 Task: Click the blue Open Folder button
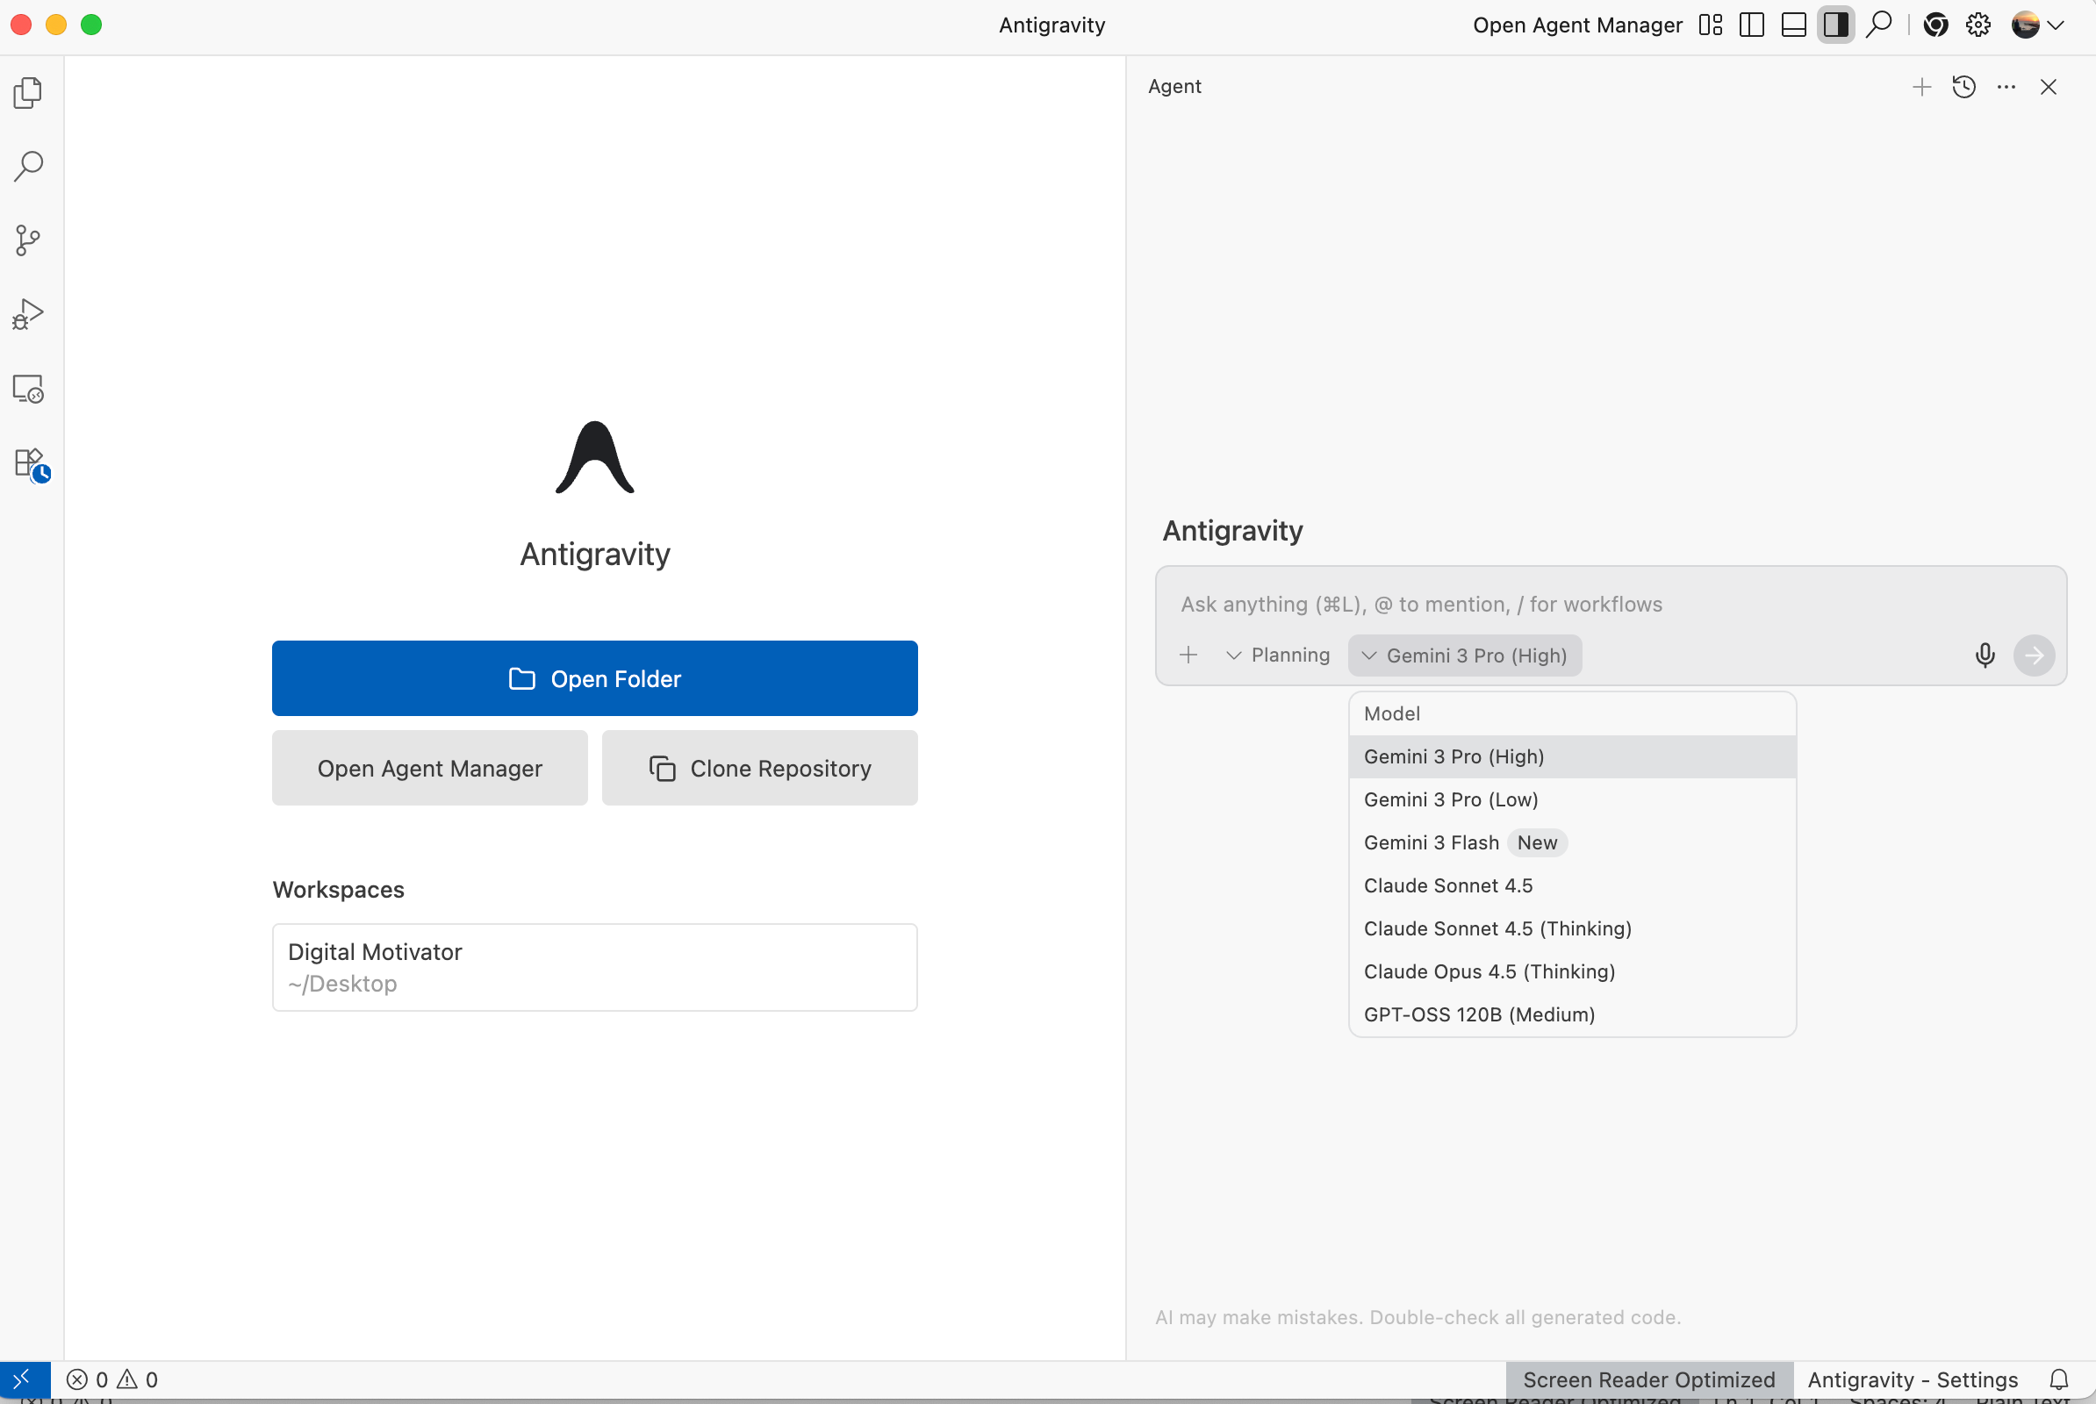pos(595,678)
